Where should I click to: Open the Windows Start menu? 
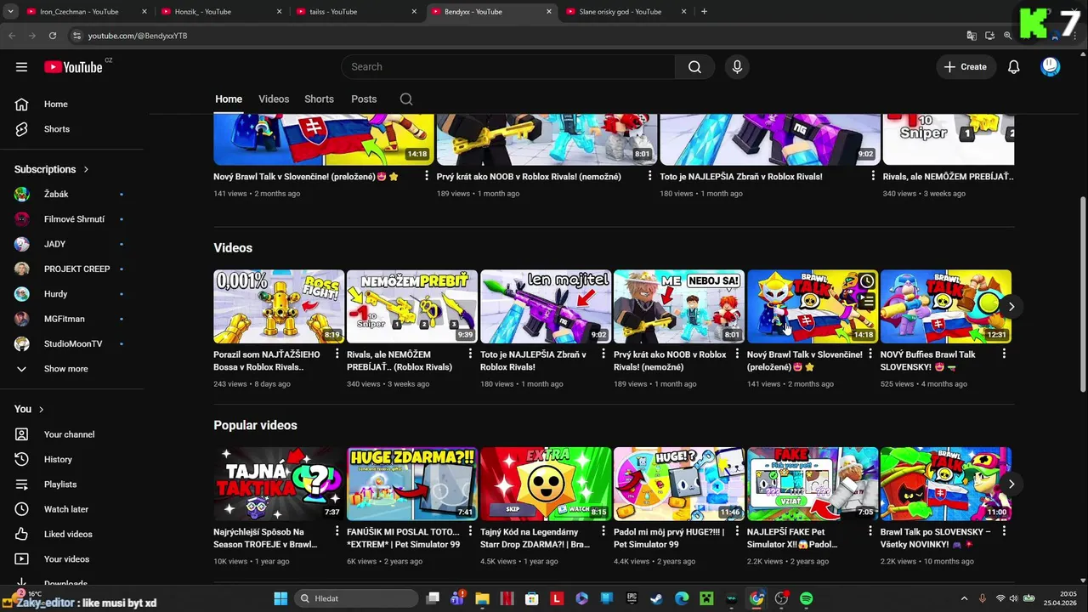coord(280,598)
